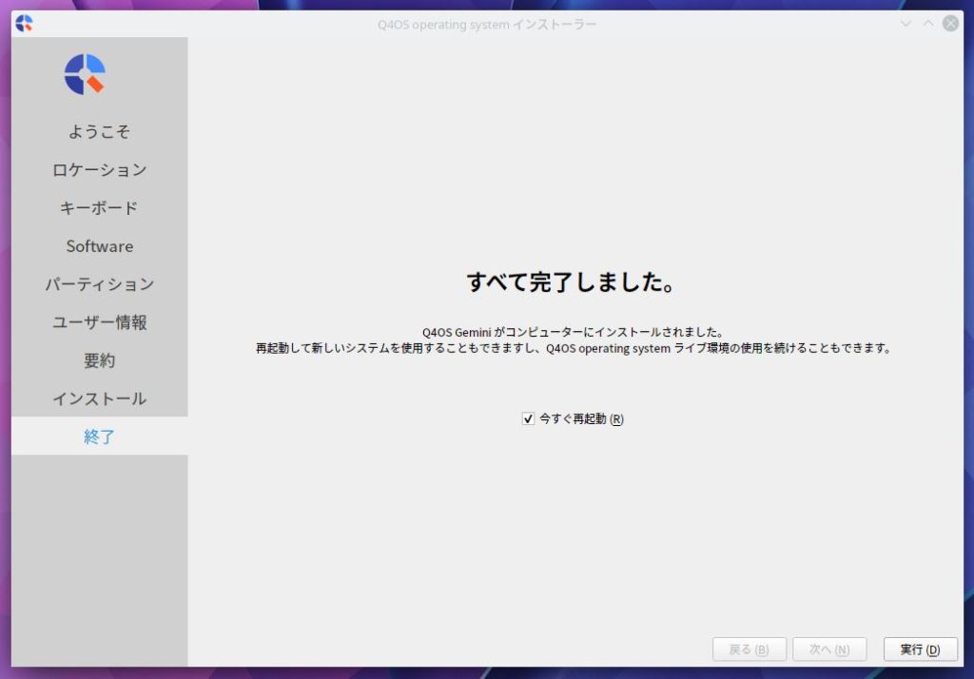Screen dimensions: 974x679
Task: Click the 戻る (B) button
Action: pos(750,650)
